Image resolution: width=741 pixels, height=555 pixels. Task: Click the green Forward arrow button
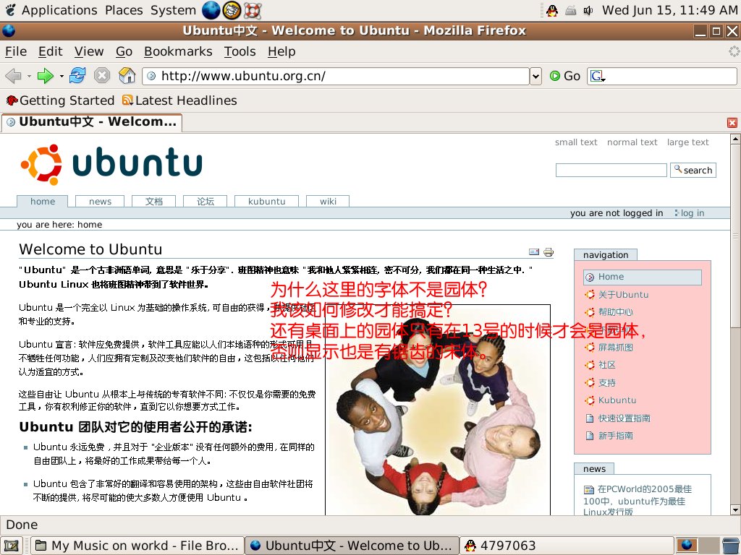(x=46, y=75)
